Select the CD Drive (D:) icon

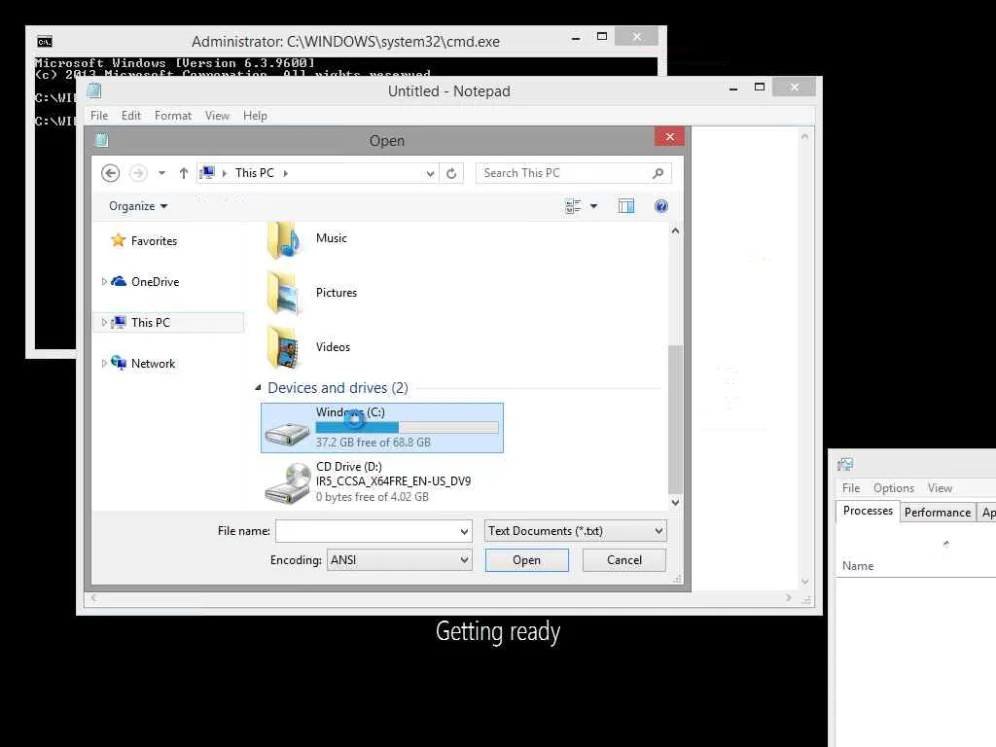(x=287, y=483)
